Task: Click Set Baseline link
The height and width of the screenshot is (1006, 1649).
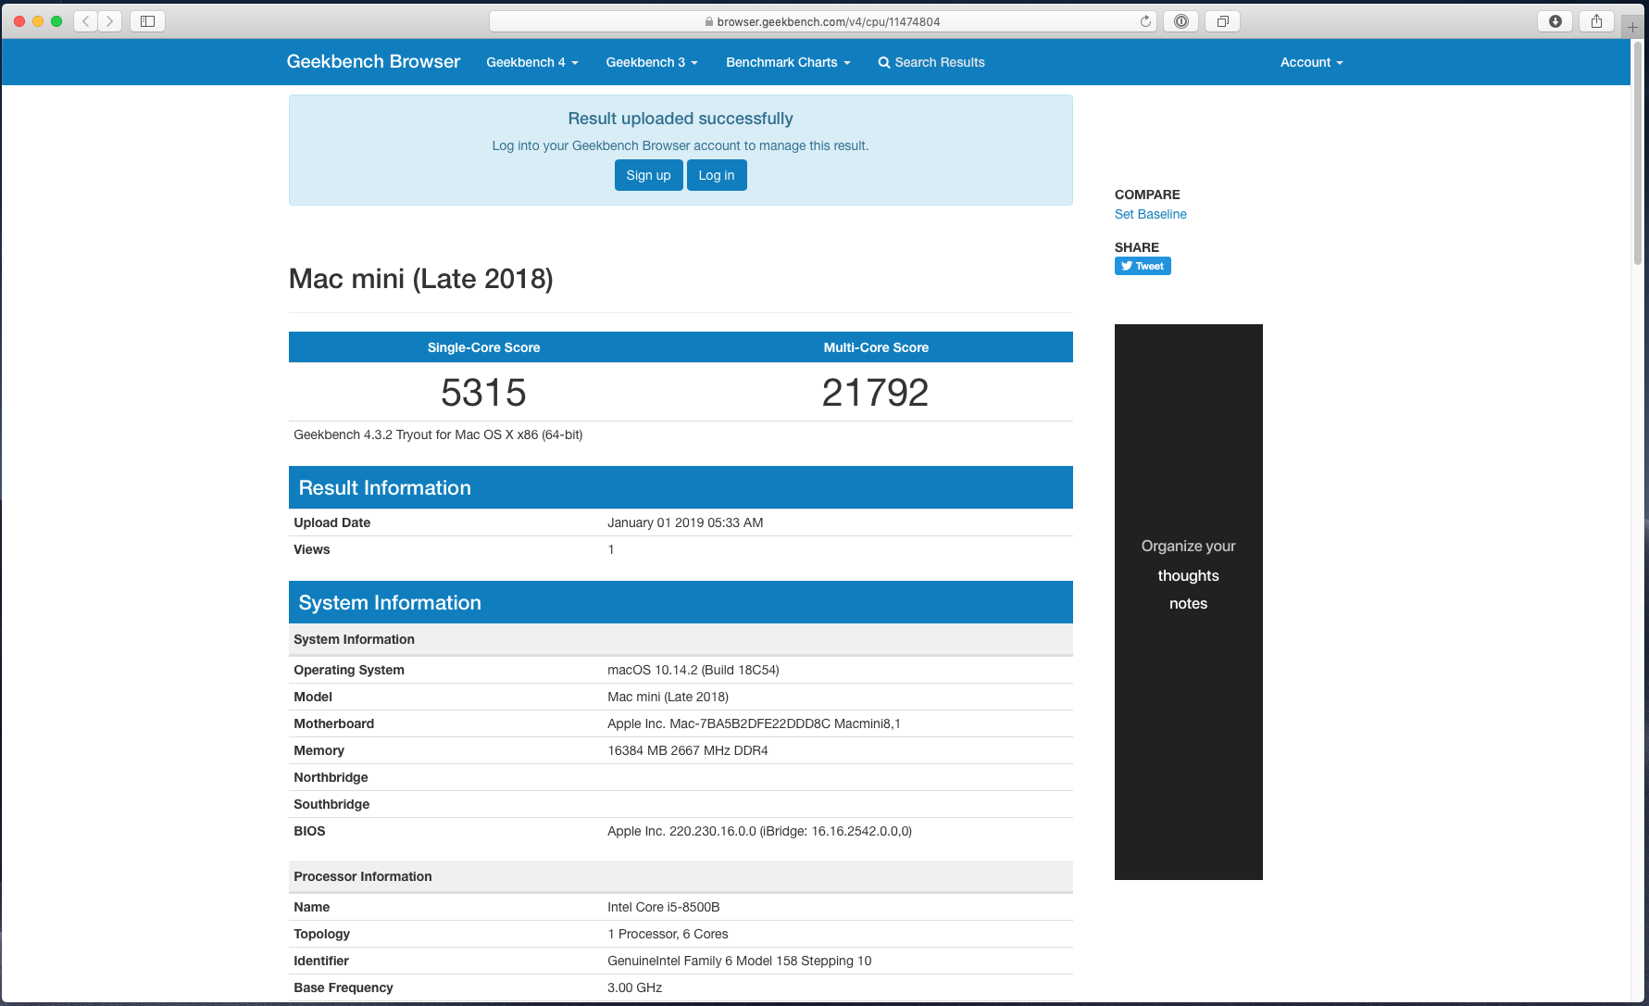Action: 1150,214
